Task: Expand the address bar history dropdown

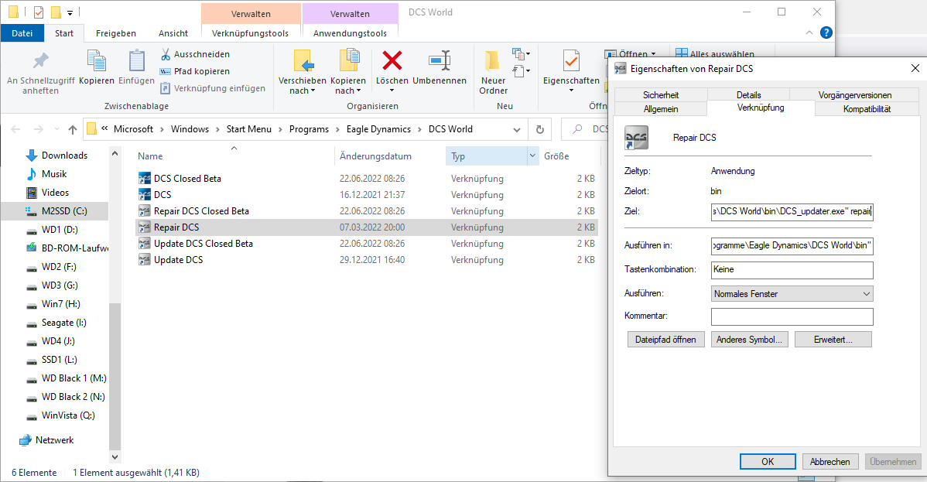Action: point(517,129)
